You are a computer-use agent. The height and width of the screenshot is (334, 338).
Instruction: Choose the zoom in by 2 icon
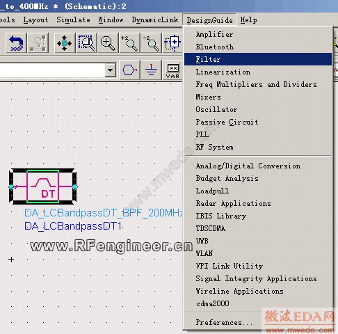click(x=130, y=43)
